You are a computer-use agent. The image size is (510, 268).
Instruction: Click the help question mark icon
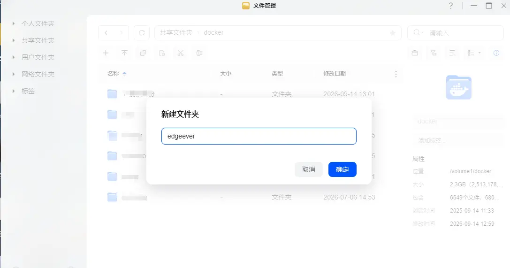click(451, 6)
